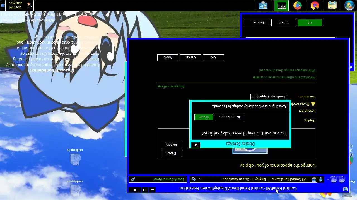Switch to the Command Prompt taskbar button
Image resolution: width=357 pixels, height=200 pixels.
(281, 5)
